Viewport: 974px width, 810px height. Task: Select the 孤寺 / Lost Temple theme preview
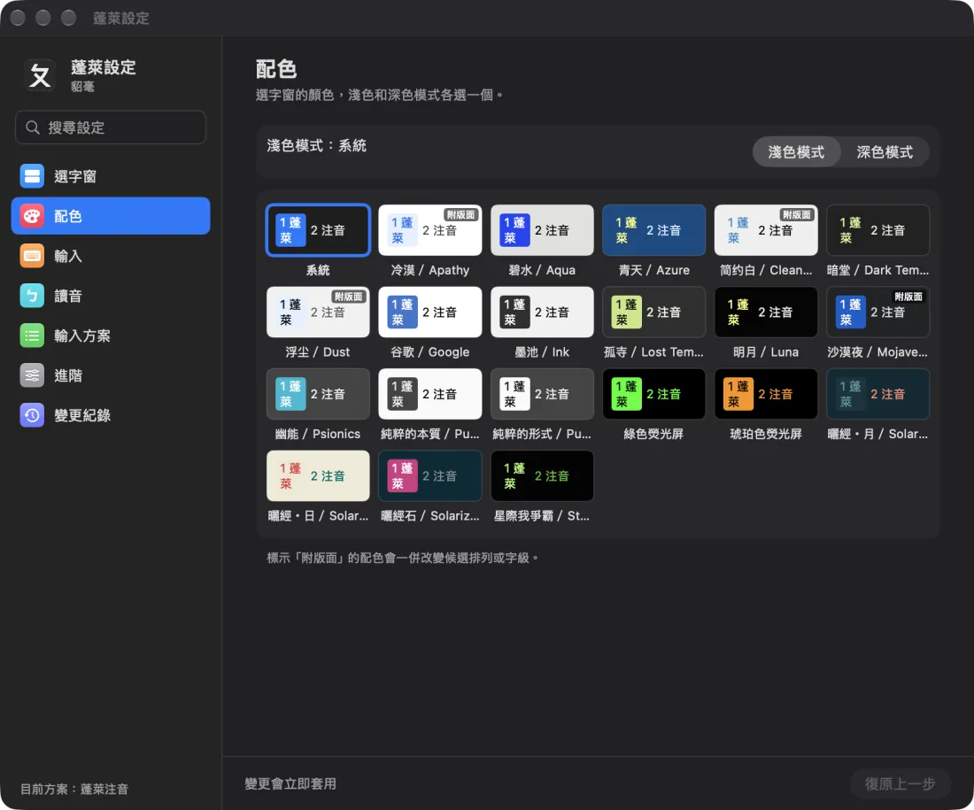tap(654, 312)
